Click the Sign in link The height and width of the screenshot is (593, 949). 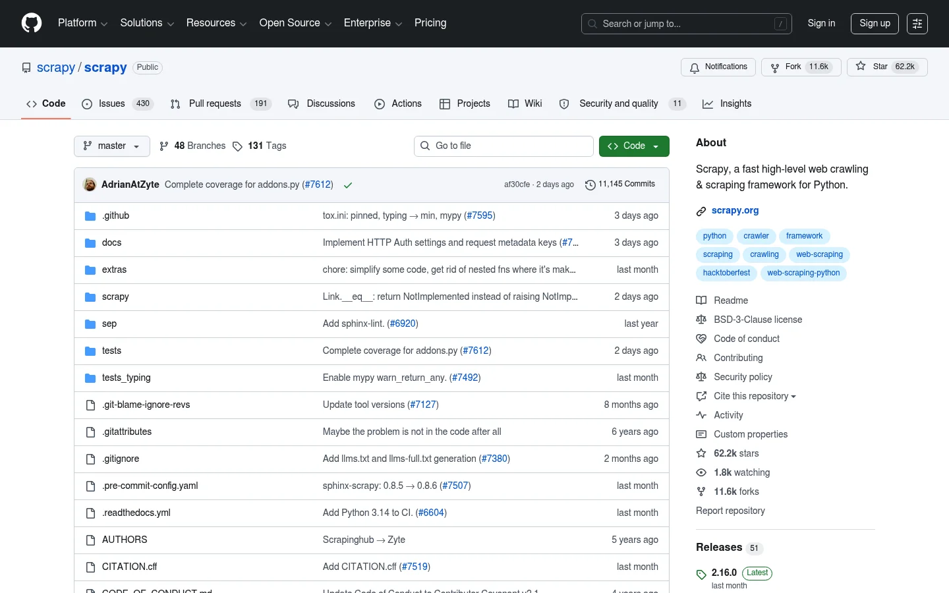[821, 23]
